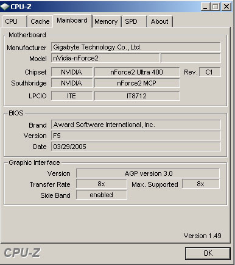The image size is (235, 265).
Task: Click the CPU-Z title bar icon
Action: click(x=5, y=7)
